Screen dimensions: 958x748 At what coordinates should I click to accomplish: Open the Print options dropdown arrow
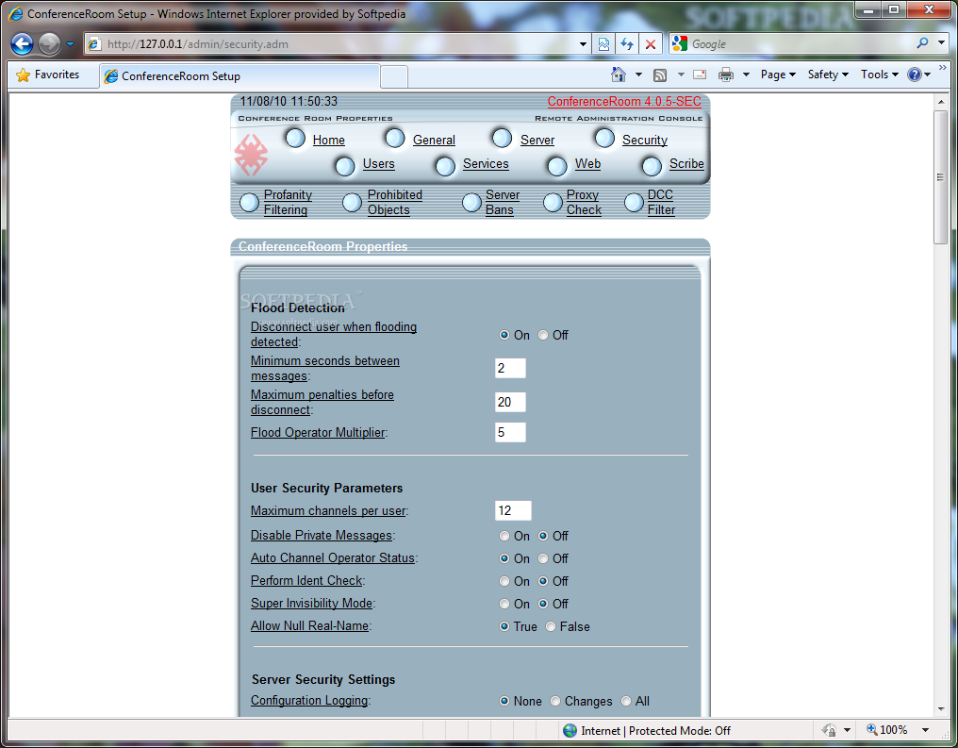click(x=746, y=75)
